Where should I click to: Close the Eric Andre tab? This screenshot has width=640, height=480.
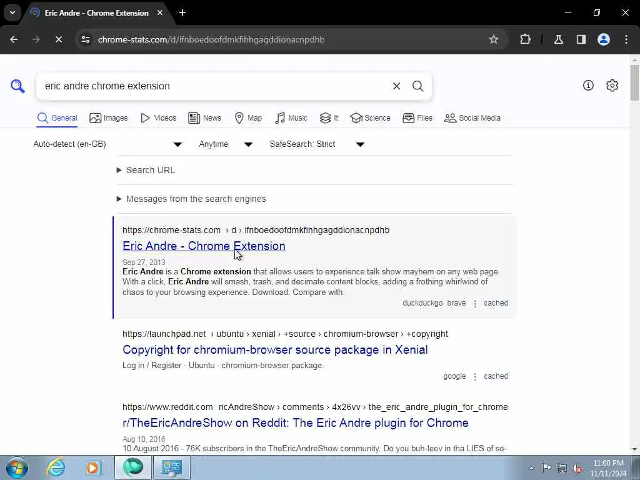tap(160, 12)
